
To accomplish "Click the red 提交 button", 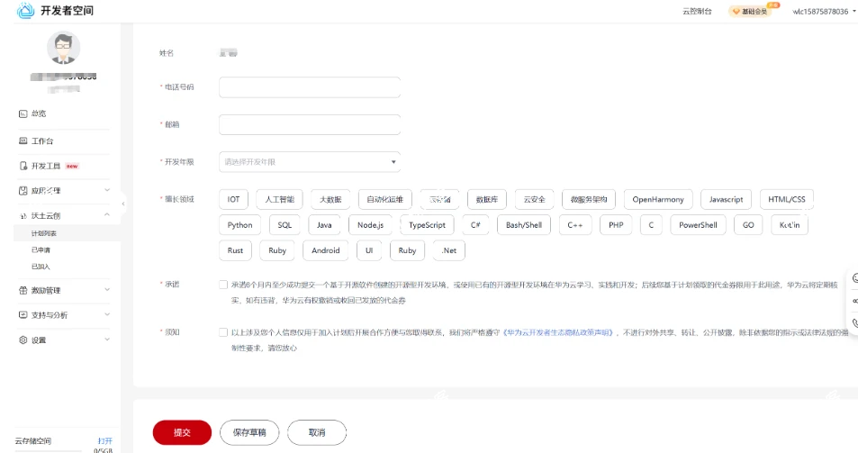I will click(182, 433).
